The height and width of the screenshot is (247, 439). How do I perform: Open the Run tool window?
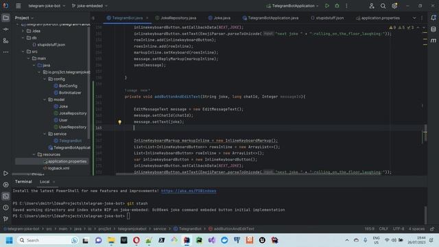coord(5,174)
